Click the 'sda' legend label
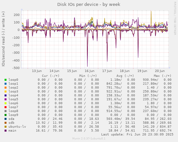Screen dimensions: 178x142 [x=11, y=119]
